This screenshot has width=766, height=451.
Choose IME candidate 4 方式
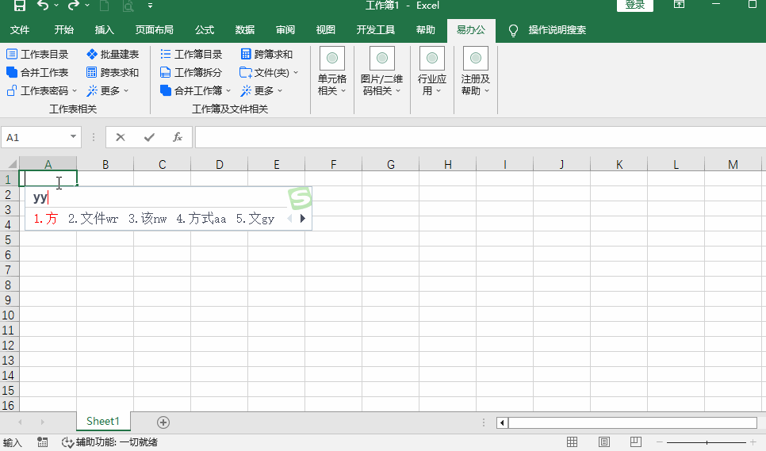[x=201, y=219]
